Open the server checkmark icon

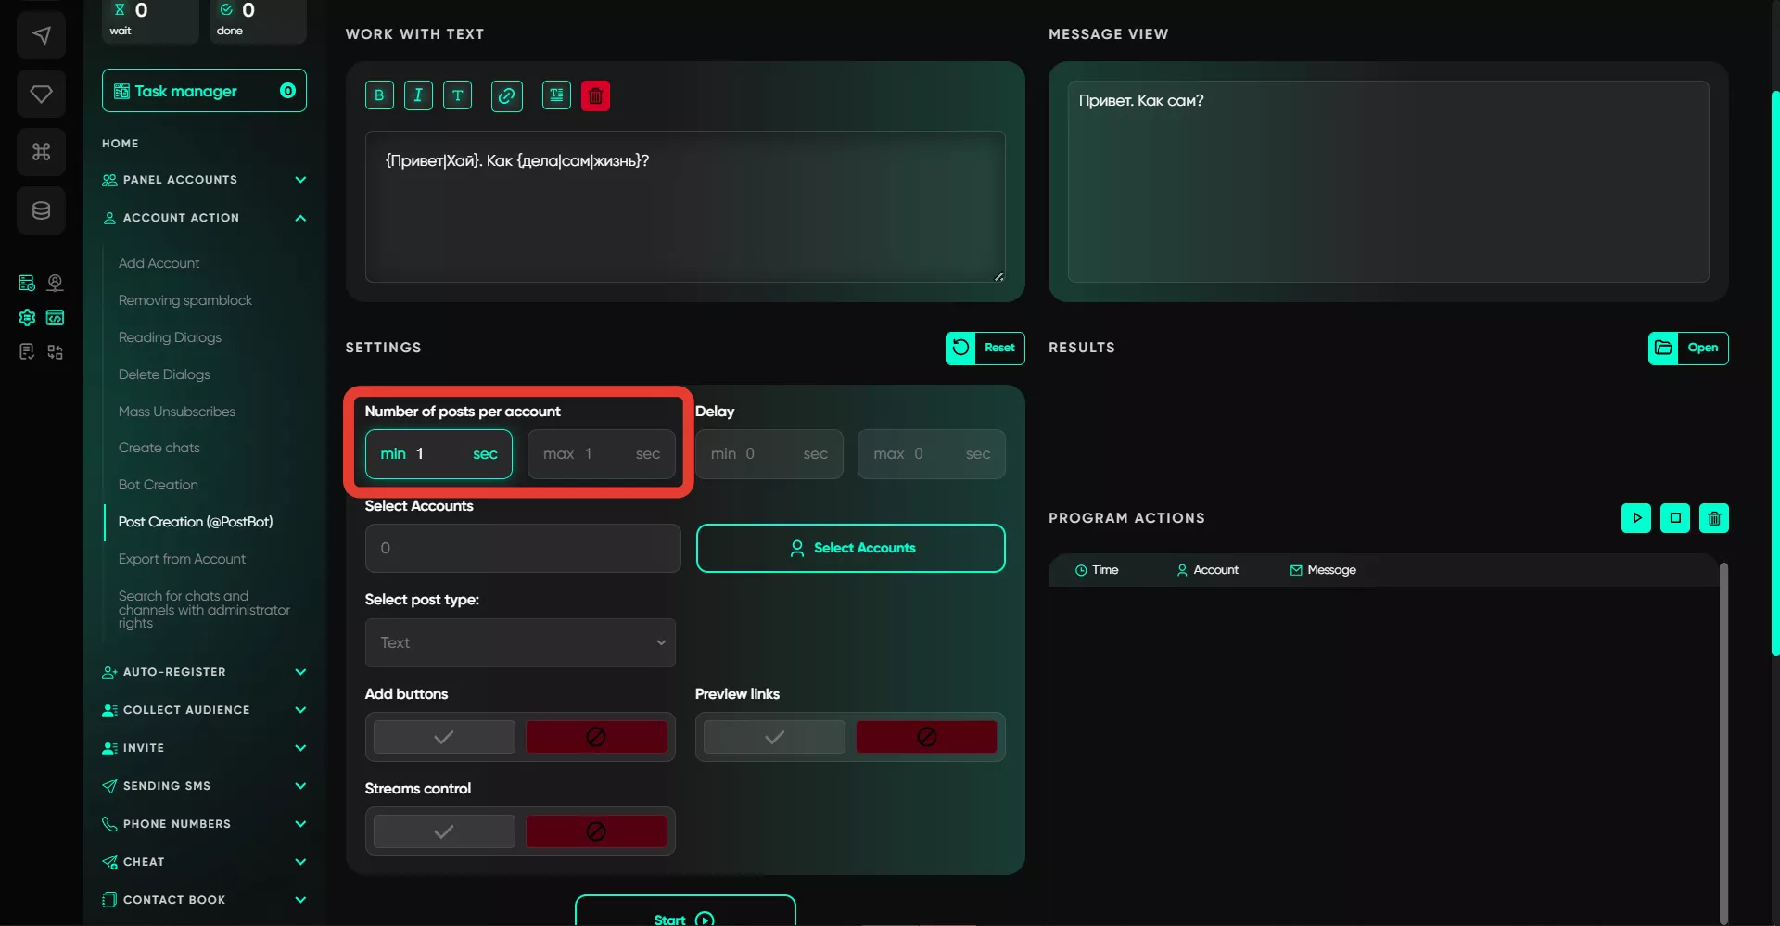coord(27,283)
